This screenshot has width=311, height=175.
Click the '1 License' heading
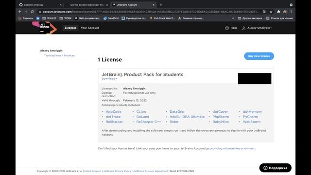coord(110,60)
